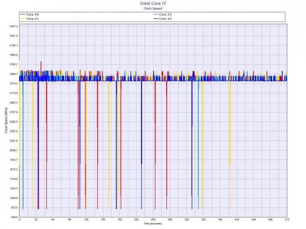Click the 32 x-axis tick label
The height and width of the screenshot is (229, 306).
pyautogui.click(x=36, y=219)
